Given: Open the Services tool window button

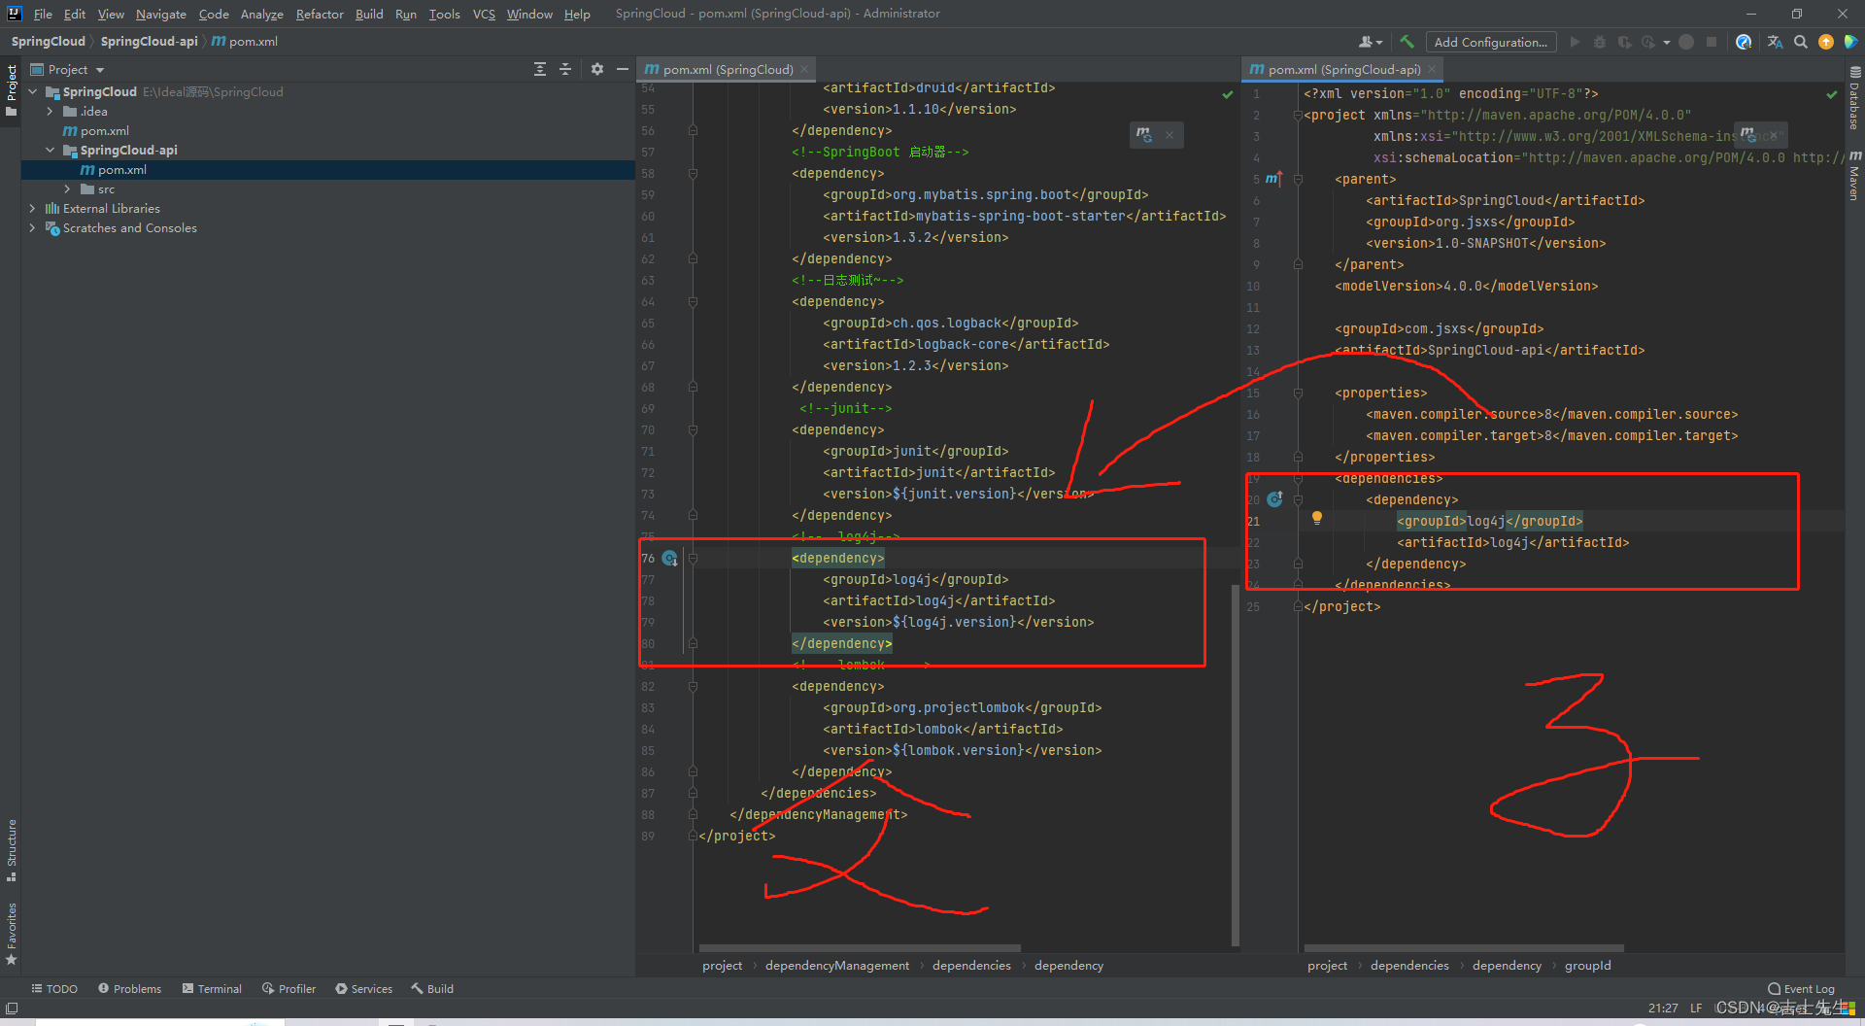Looking at the screenshot, I should click(363, 988).
